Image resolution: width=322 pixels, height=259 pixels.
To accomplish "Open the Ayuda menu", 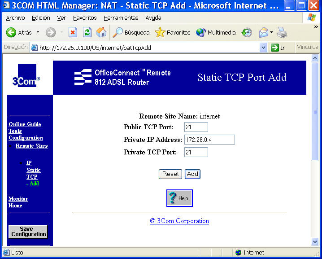I will coord(153,18).
